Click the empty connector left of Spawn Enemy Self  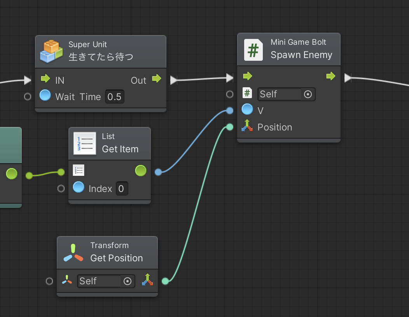pos(230,94)
